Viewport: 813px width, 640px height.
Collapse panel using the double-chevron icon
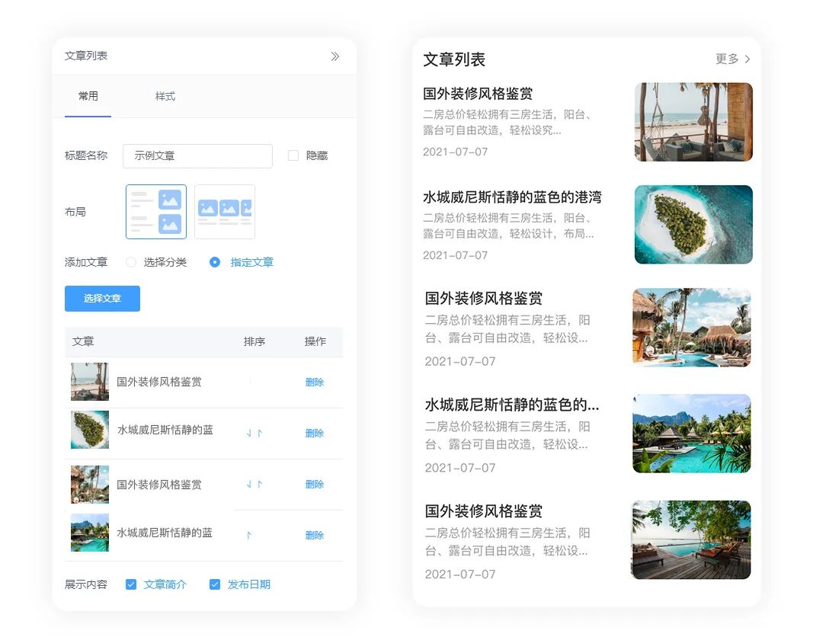pyautogui.click(x=335, y=56)
